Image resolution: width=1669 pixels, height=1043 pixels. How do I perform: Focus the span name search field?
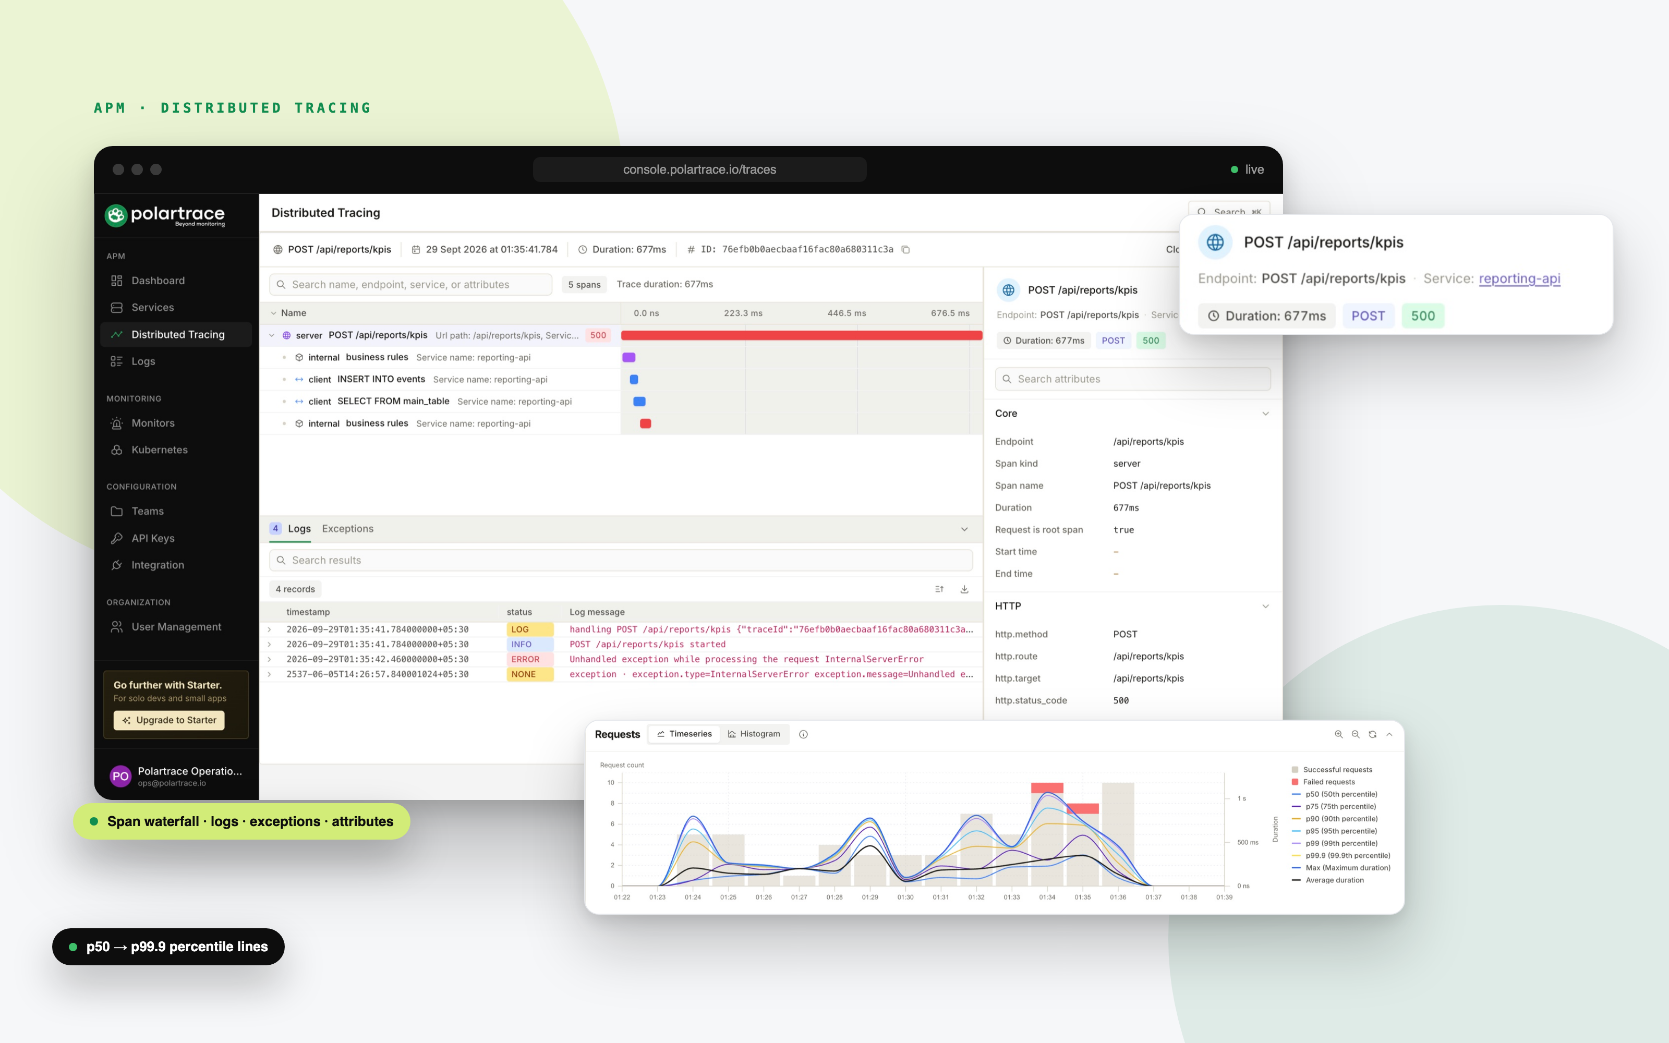click(x=410, y=284)
